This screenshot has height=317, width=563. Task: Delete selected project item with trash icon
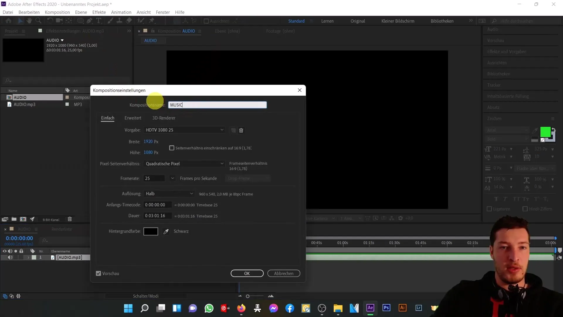70,219
